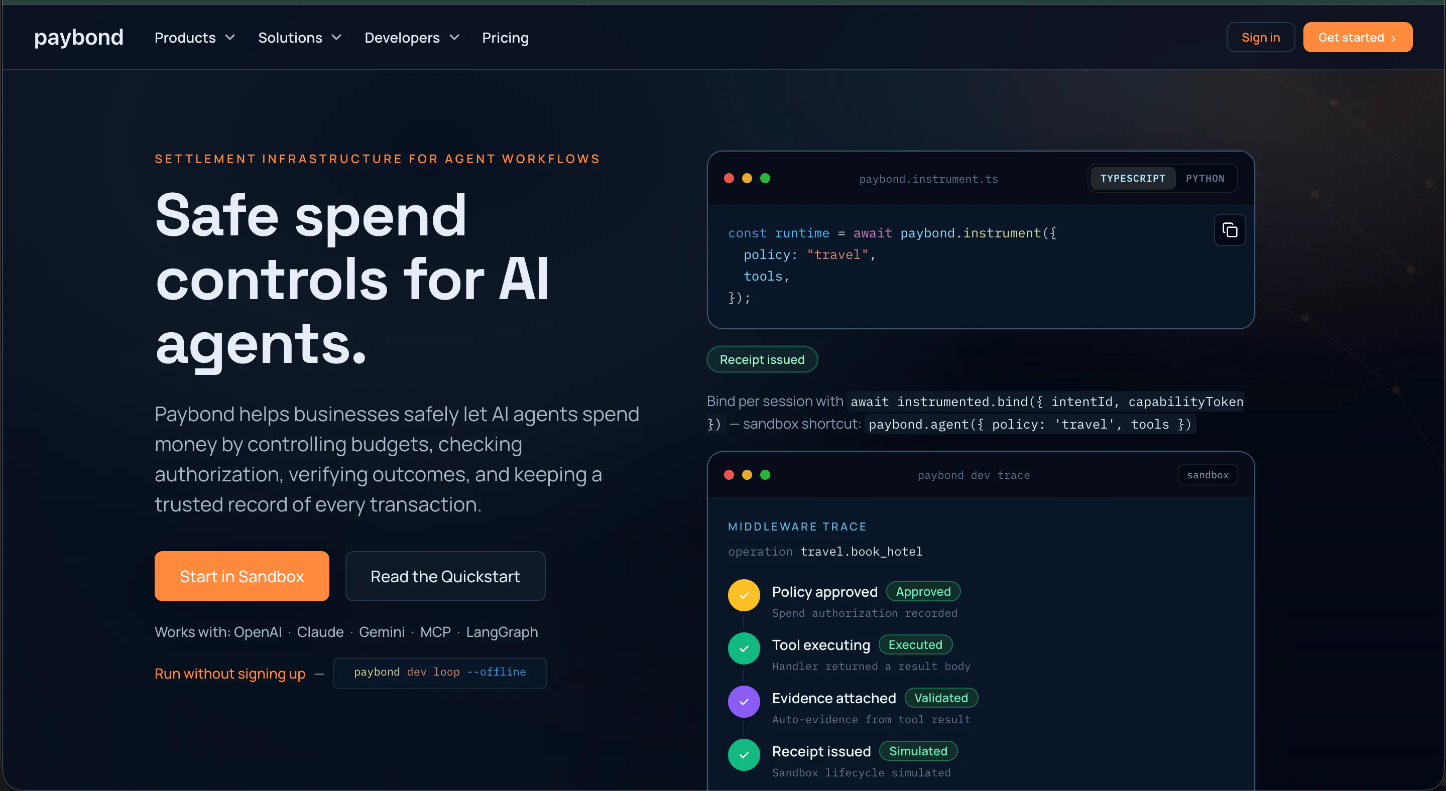Click the paybond dev loop --offline command box
This screenshot has width=1446, height=791.
tap(440, 673)
